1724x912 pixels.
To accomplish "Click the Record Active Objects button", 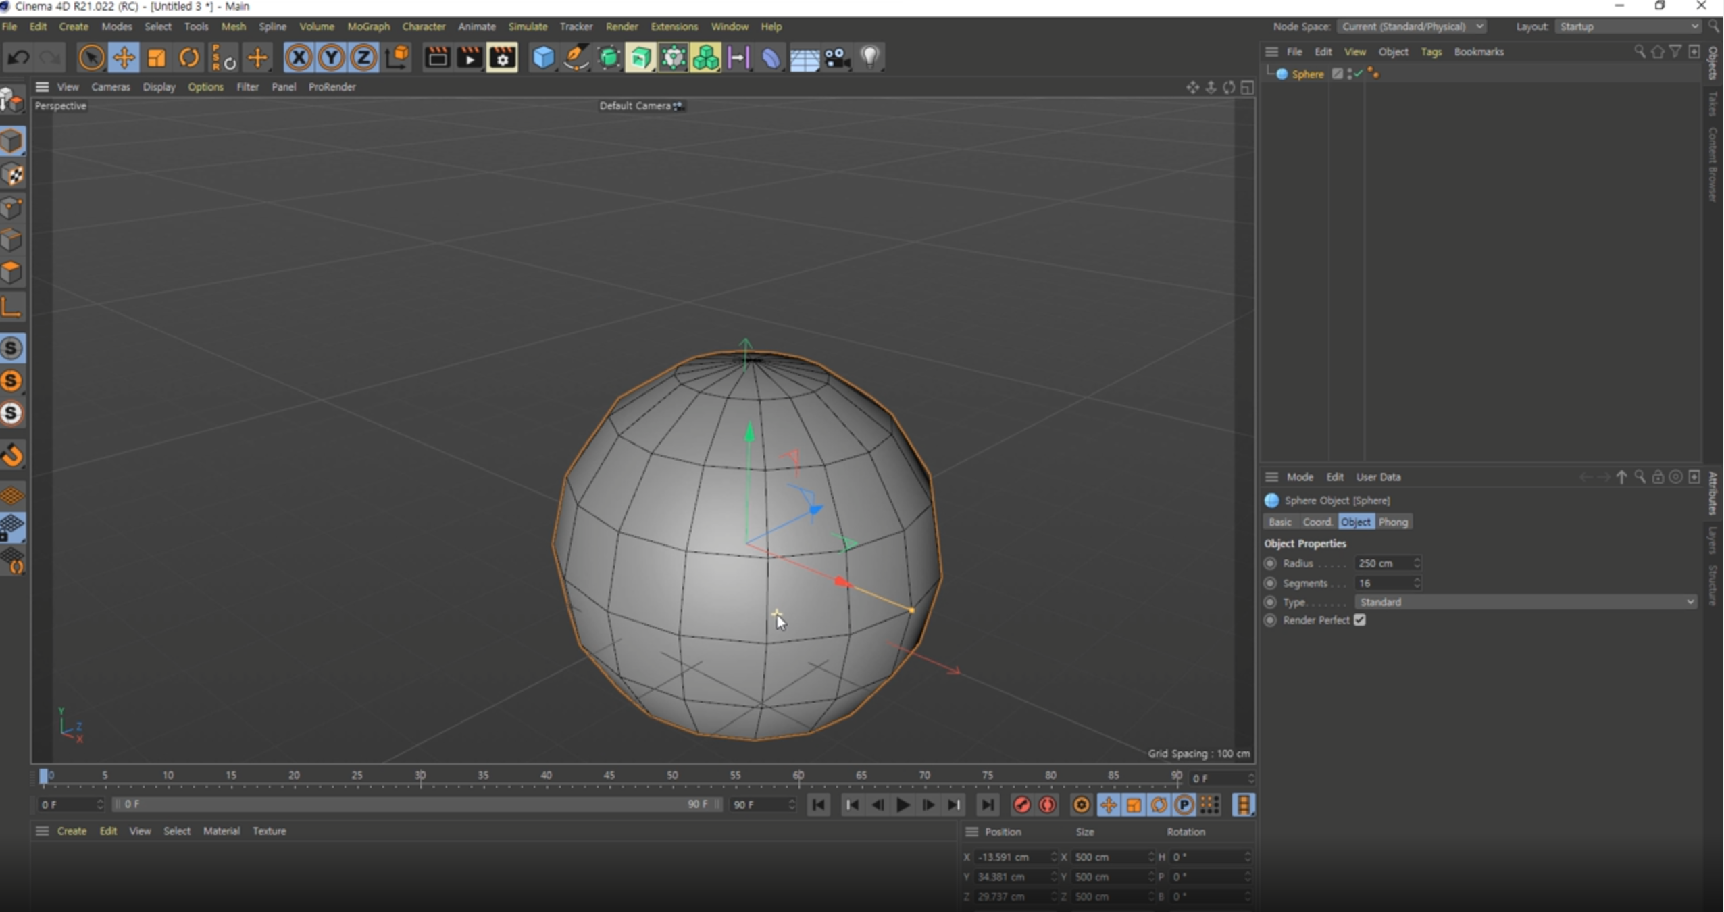I will point(1021,805).
